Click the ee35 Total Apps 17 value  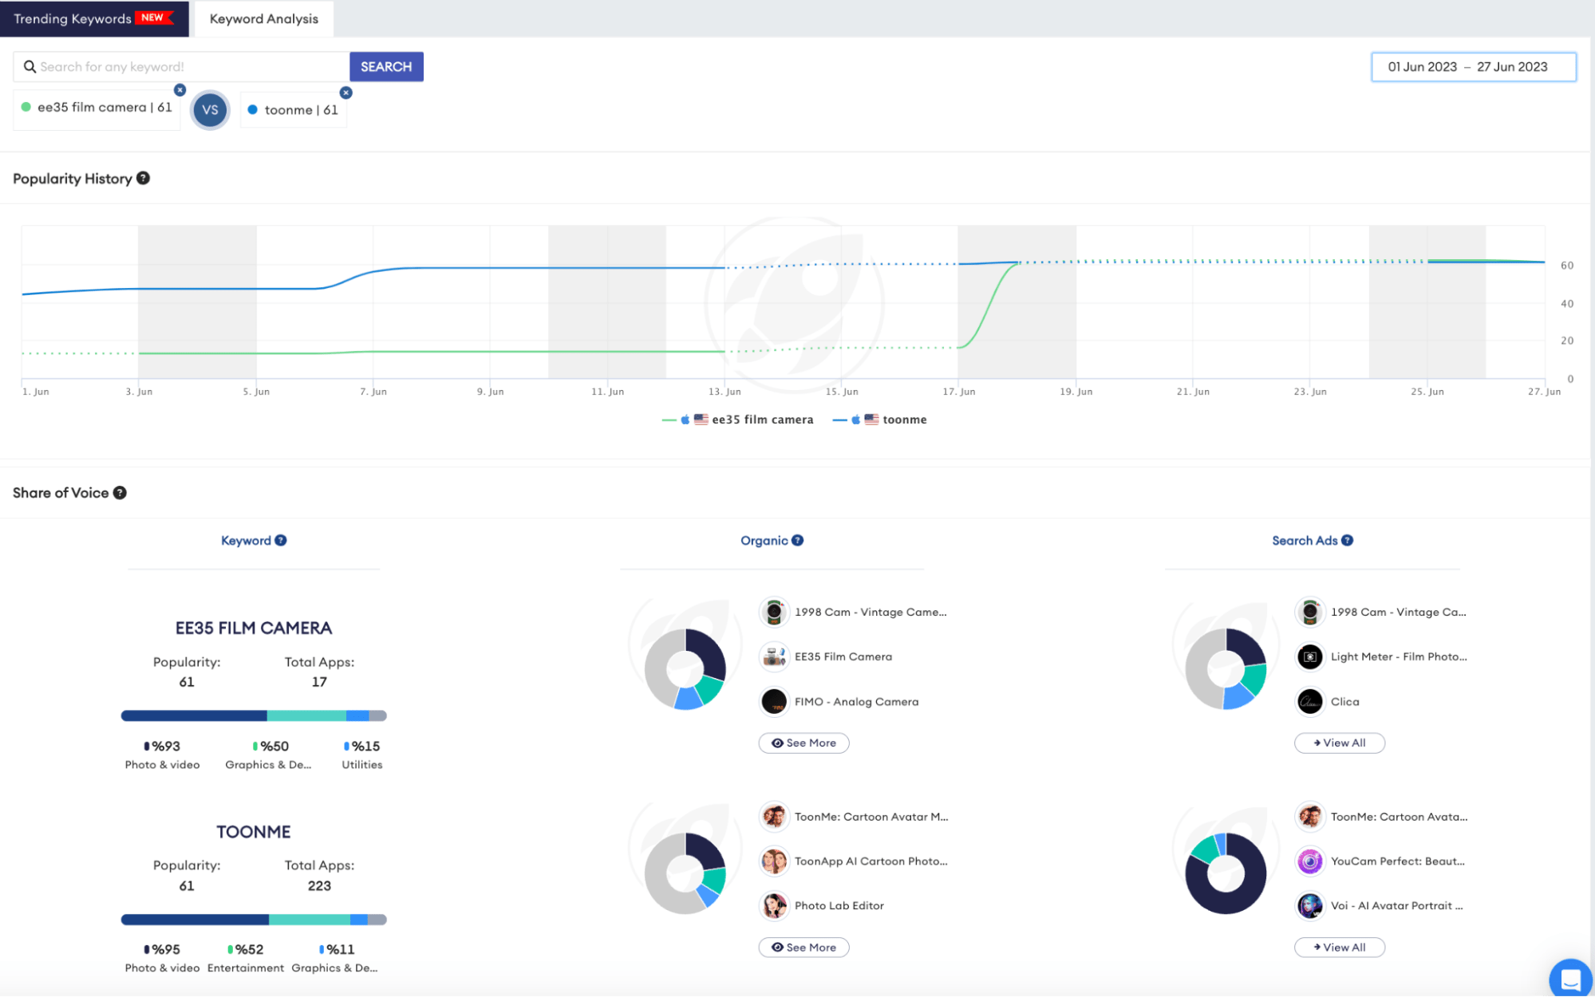319,682
